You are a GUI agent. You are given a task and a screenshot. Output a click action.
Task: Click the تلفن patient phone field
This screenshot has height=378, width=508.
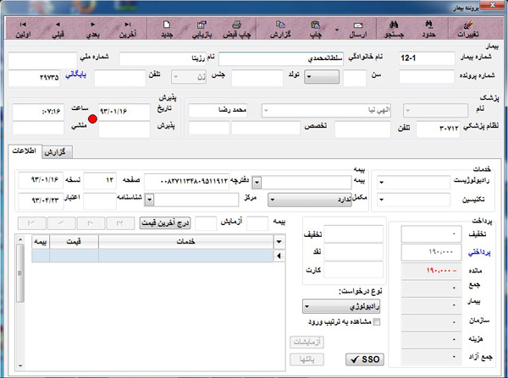point(120,78)
